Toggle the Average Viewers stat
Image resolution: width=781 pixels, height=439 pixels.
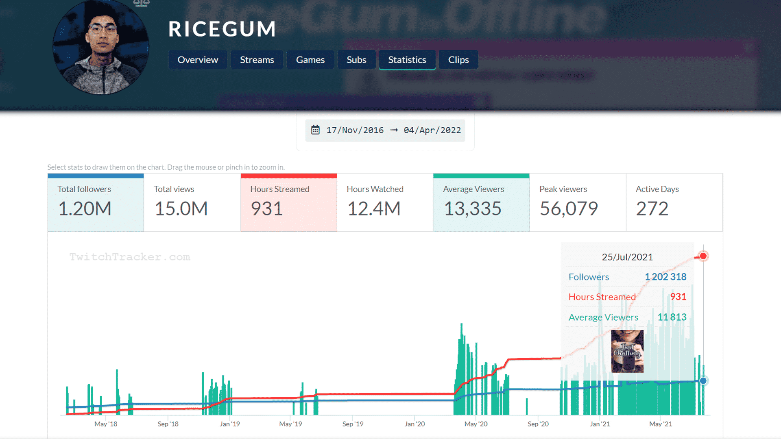click(x=481, y=202)
